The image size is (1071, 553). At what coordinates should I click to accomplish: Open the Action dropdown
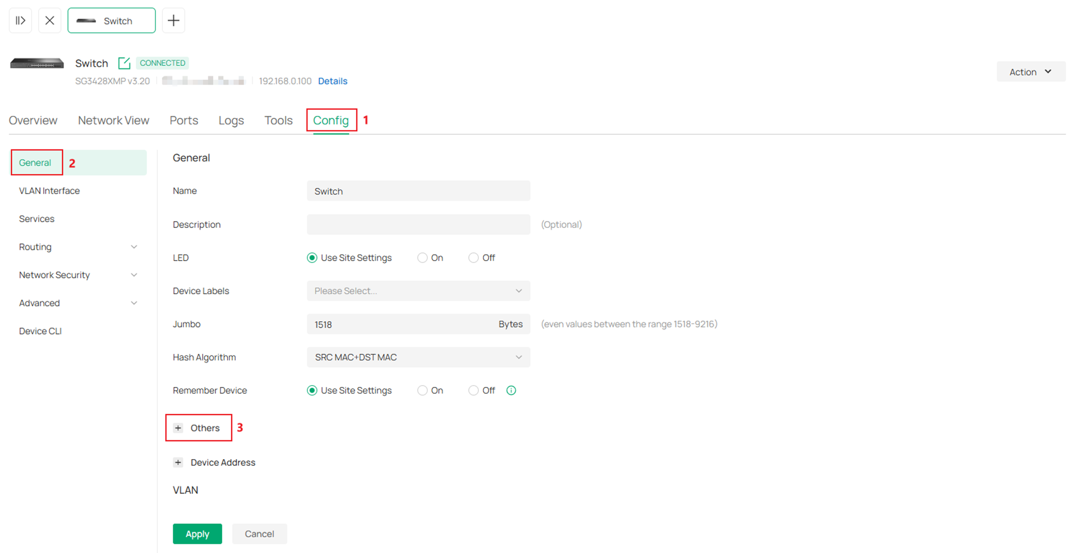[x=1030, y=71]
